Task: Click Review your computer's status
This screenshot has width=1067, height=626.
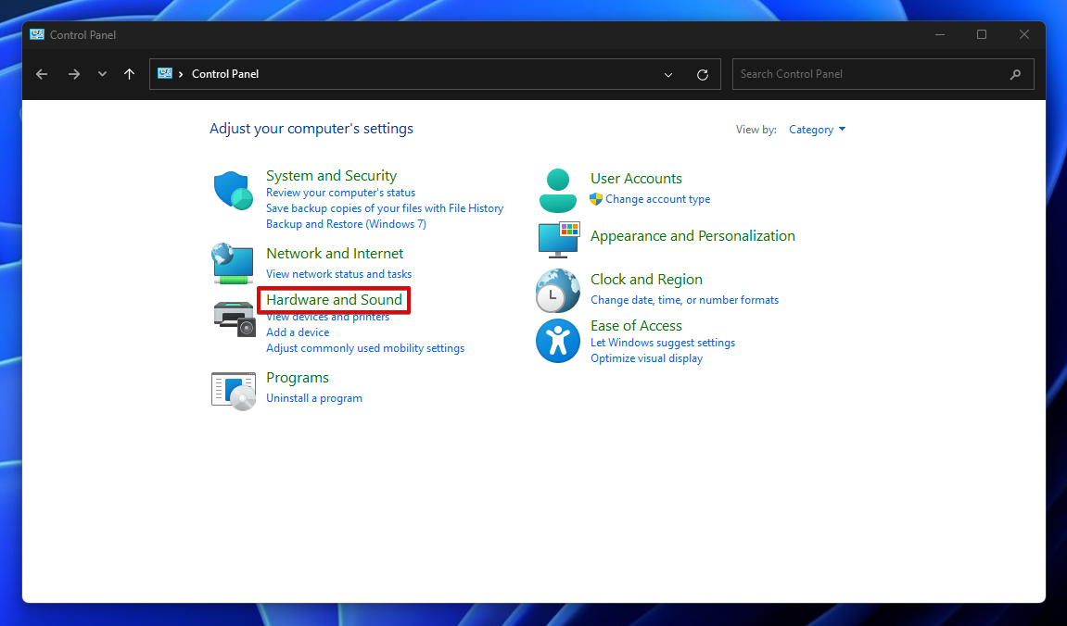Action: click(340, 193)
